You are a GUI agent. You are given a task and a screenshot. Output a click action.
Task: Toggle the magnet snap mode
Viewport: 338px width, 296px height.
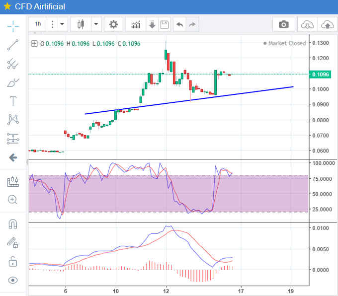pos(13,224)
